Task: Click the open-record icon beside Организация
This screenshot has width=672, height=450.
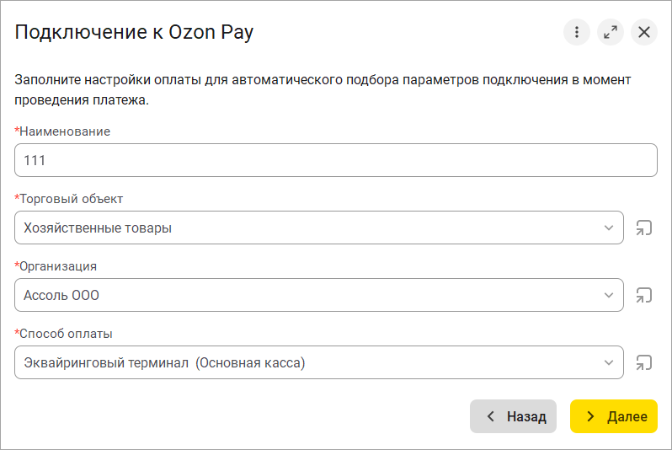Action: 644,295
